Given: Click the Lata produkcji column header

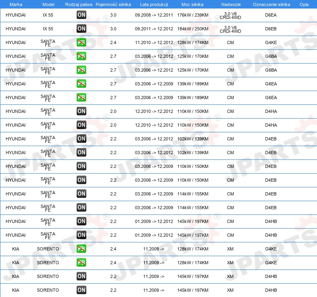Looking at the screenshot, I should [154, 4].
